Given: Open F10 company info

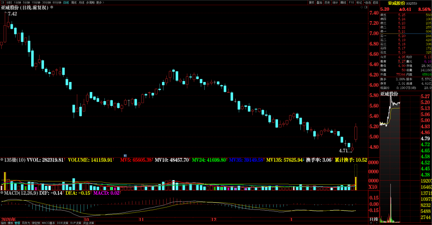Looking at the screenshot, I should (351, 2).
